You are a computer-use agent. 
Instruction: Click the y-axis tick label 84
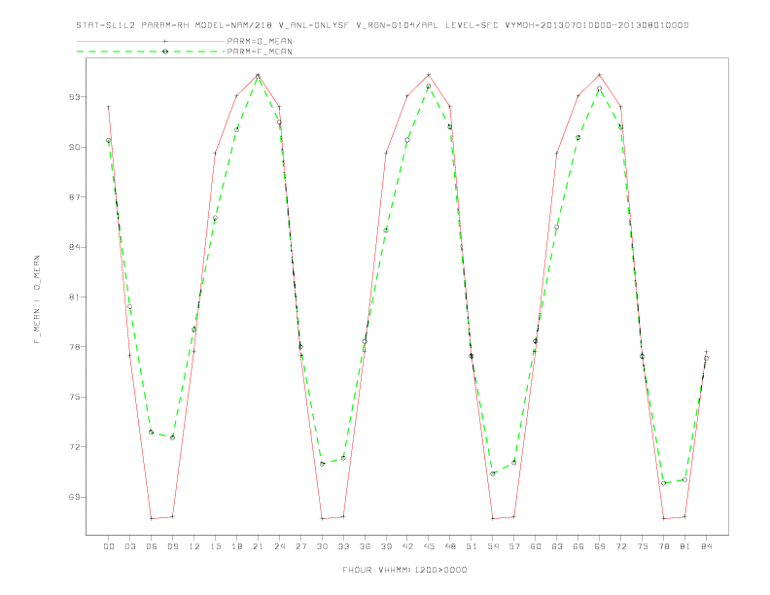pos(74,247)
